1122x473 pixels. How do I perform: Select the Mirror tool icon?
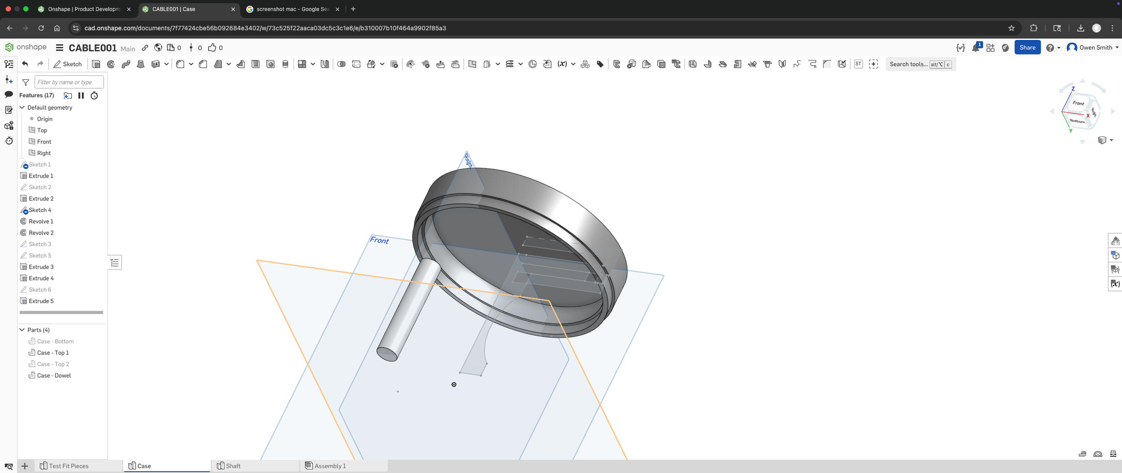coord(324,64)
